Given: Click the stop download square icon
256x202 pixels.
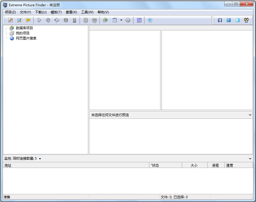Looking at the screenshot, I should pos(66,20).
